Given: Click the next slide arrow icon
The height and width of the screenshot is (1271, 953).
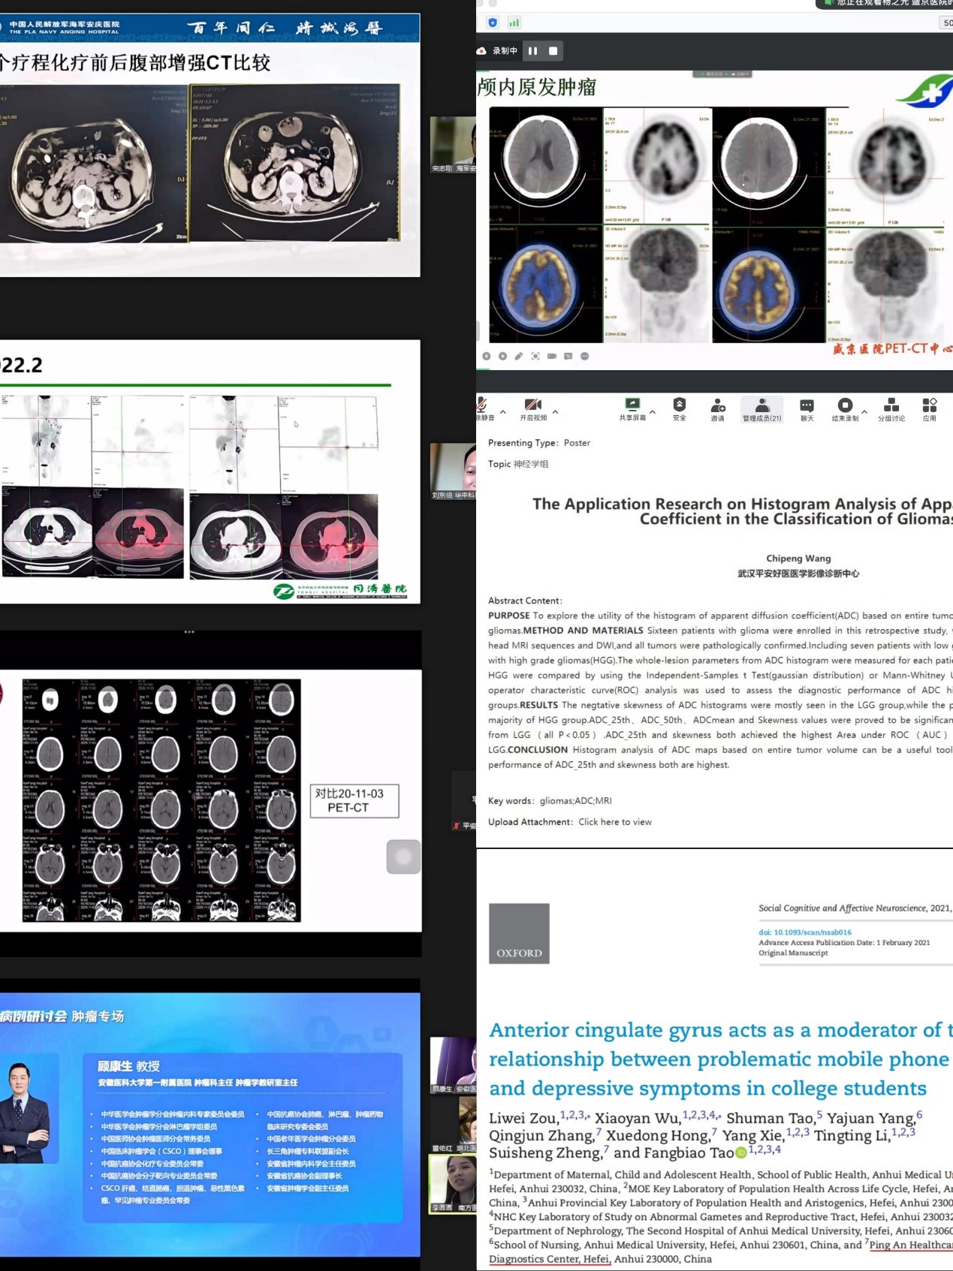Looking at the screenshot, I should [x=502, y=357].
